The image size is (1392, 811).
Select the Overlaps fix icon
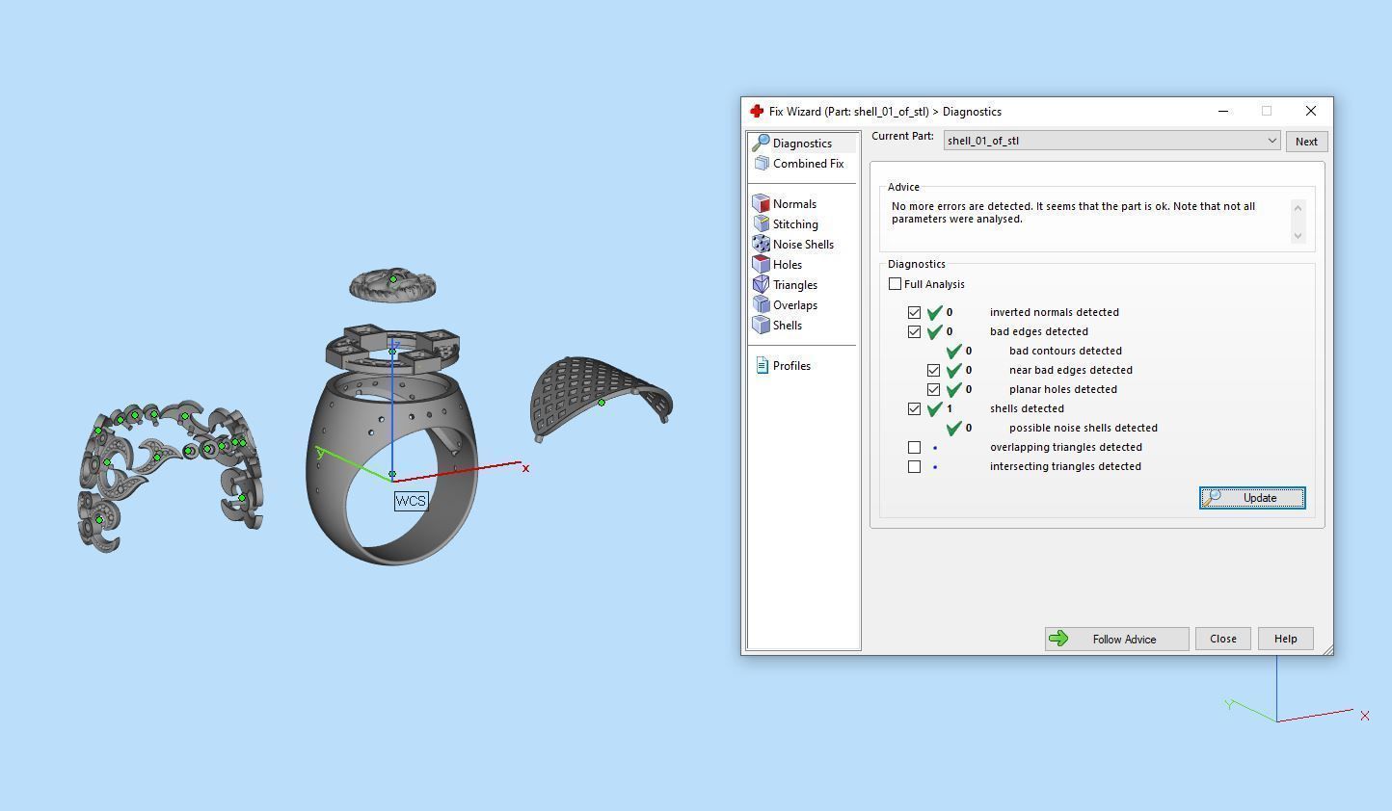coord(762,305)
